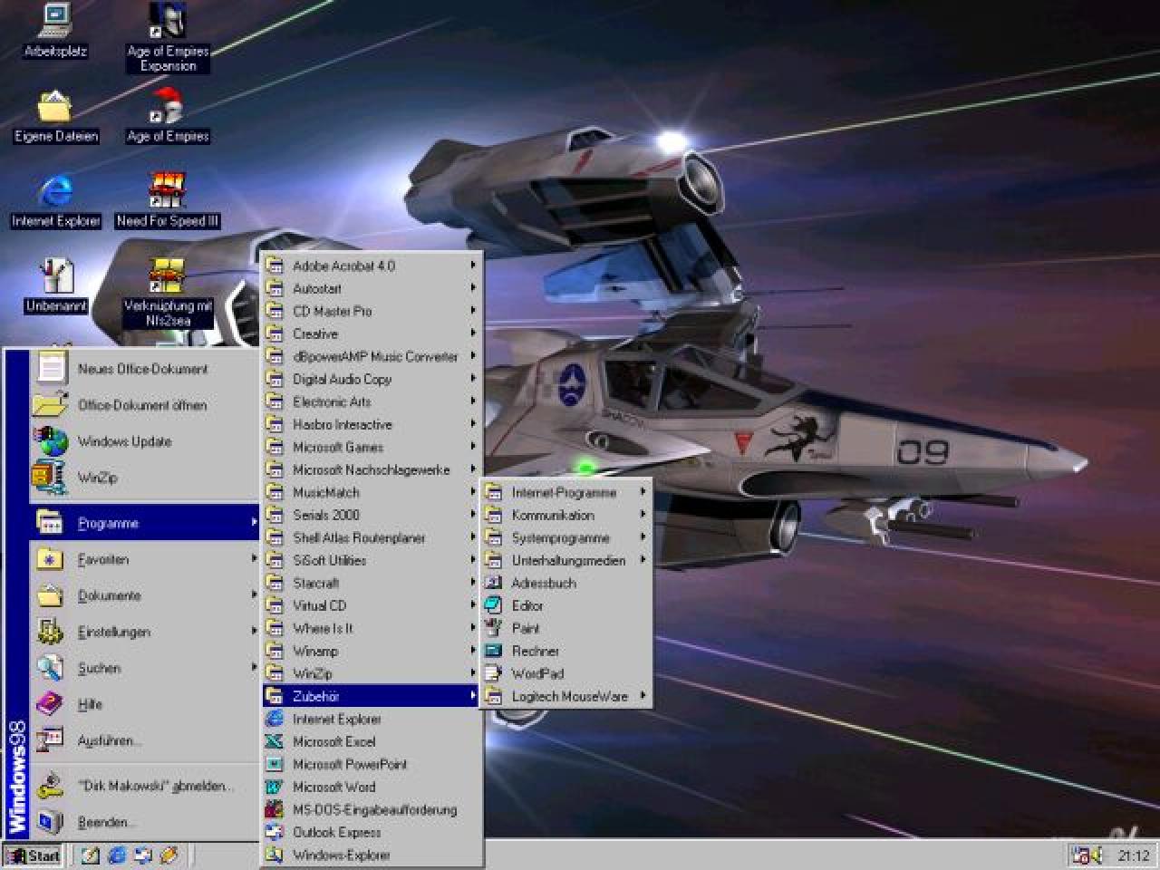The width and height of the screenshot is (1160, 870).
Task: Open Suchen in the Start menu
Action: [x=145, y=668]
